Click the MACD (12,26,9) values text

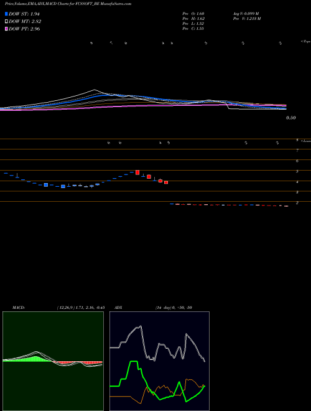81,308
